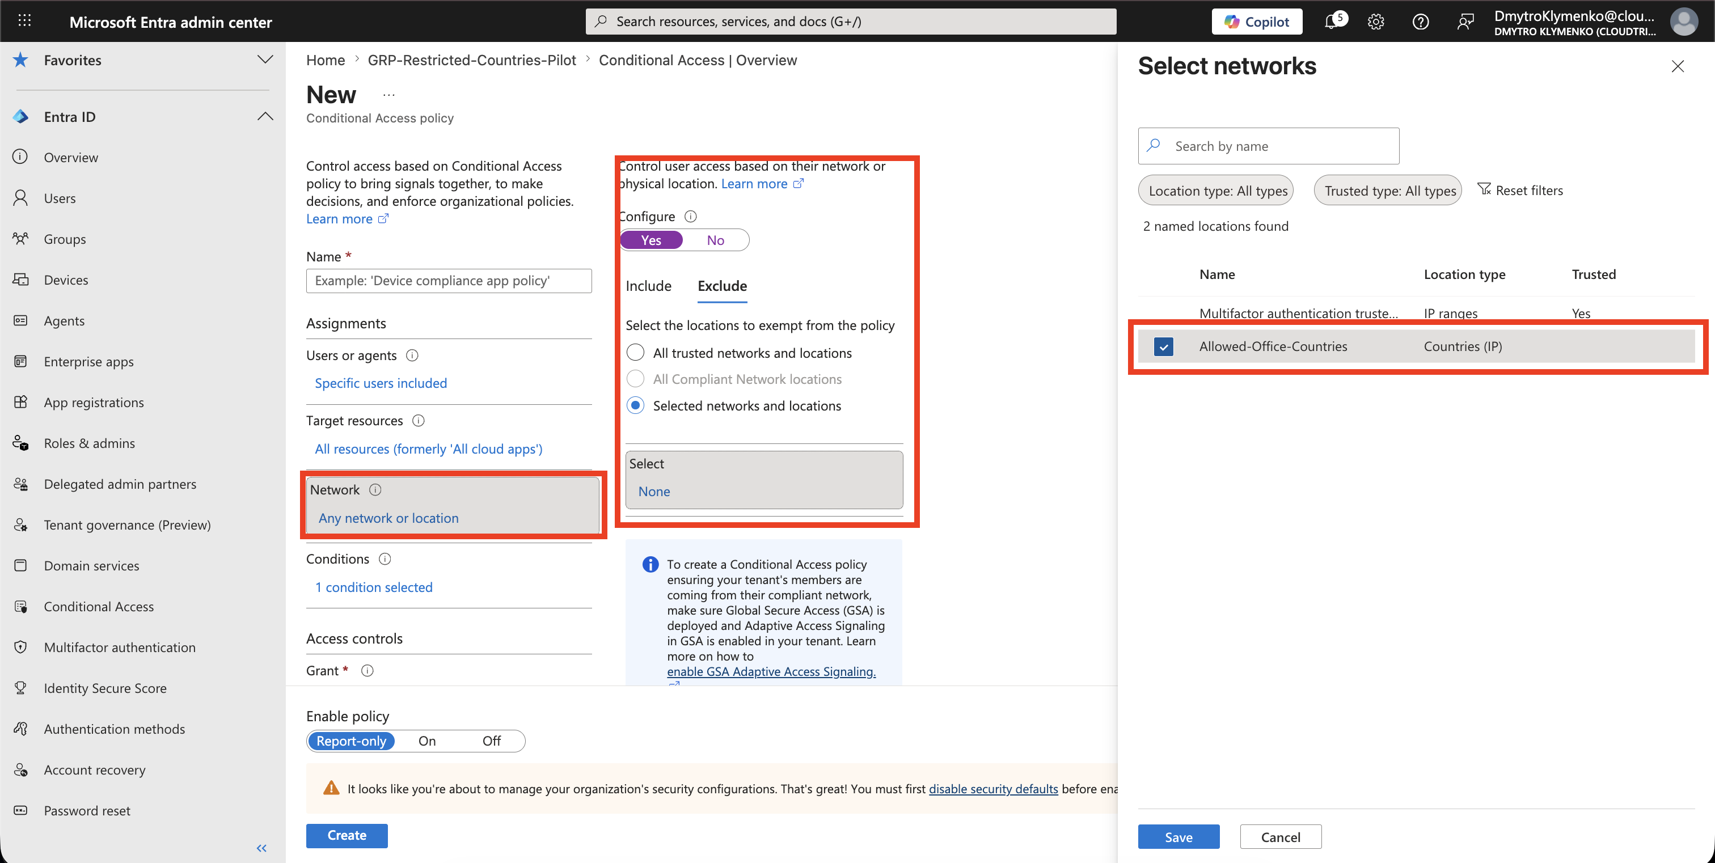1715x863 pixels.
Task: Set Configure toggle to Yes
Action: point(651,240)
